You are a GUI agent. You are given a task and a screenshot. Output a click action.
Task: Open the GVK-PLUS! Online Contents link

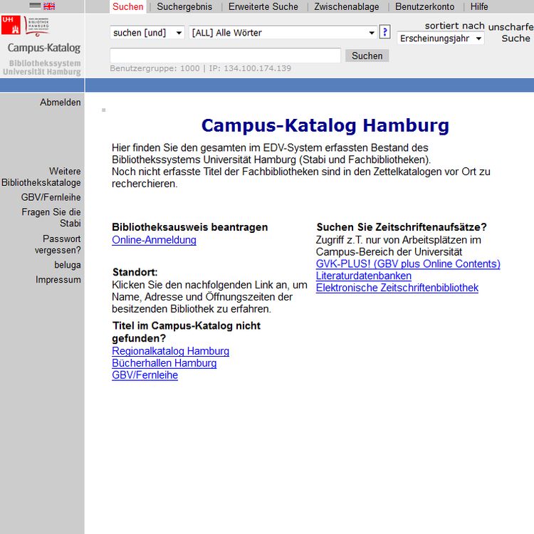coord(408,263)
